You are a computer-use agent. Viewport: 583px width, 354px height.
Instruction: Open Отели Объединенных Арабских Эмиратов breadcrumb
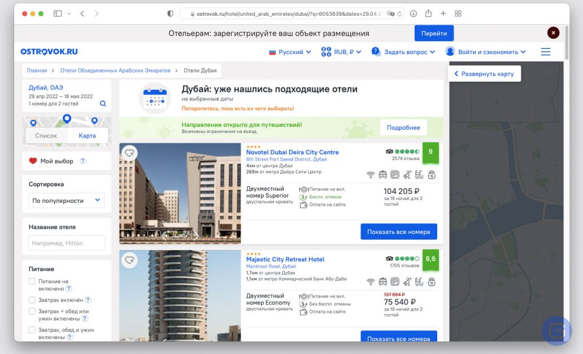pos(115,70)
